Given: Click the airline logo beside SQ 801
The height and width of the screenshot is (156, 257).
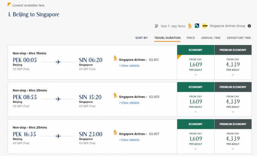Looking at the screenshot, I should coord(115,58).
